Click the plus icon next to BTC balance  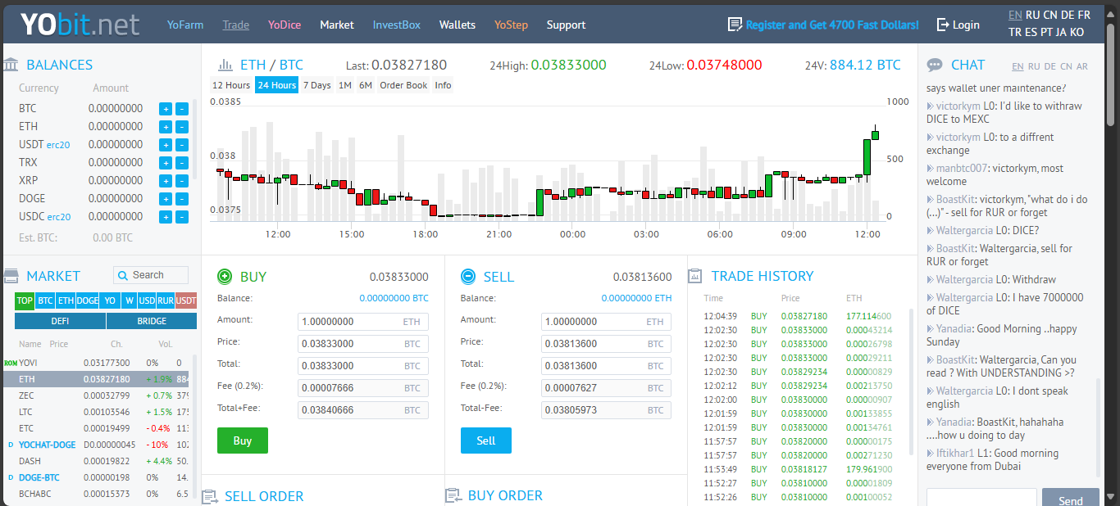(x=165, y=109)
